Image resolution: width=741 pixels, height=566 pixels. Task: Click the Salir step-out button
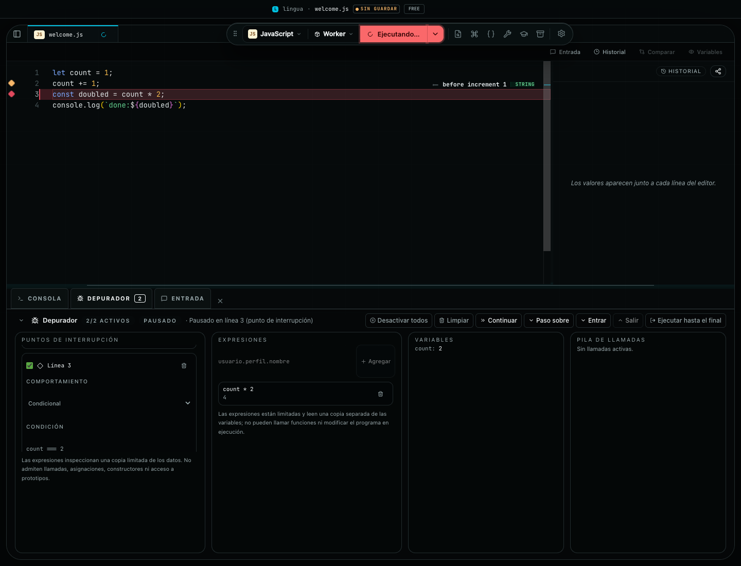coord(628,321)
